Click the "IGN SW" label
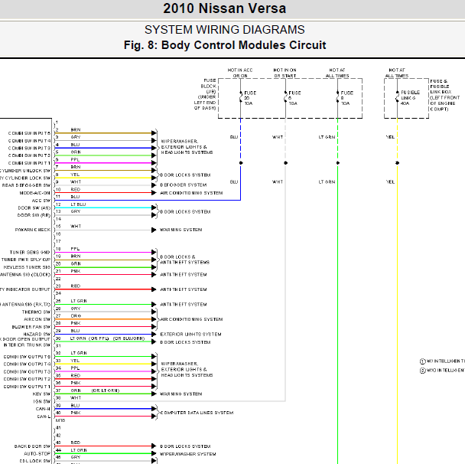Screen dimensions: 465x464 [42, 401]
